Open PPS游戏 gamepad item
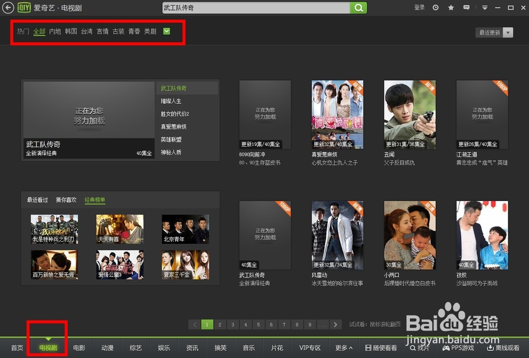 (458, 347)
